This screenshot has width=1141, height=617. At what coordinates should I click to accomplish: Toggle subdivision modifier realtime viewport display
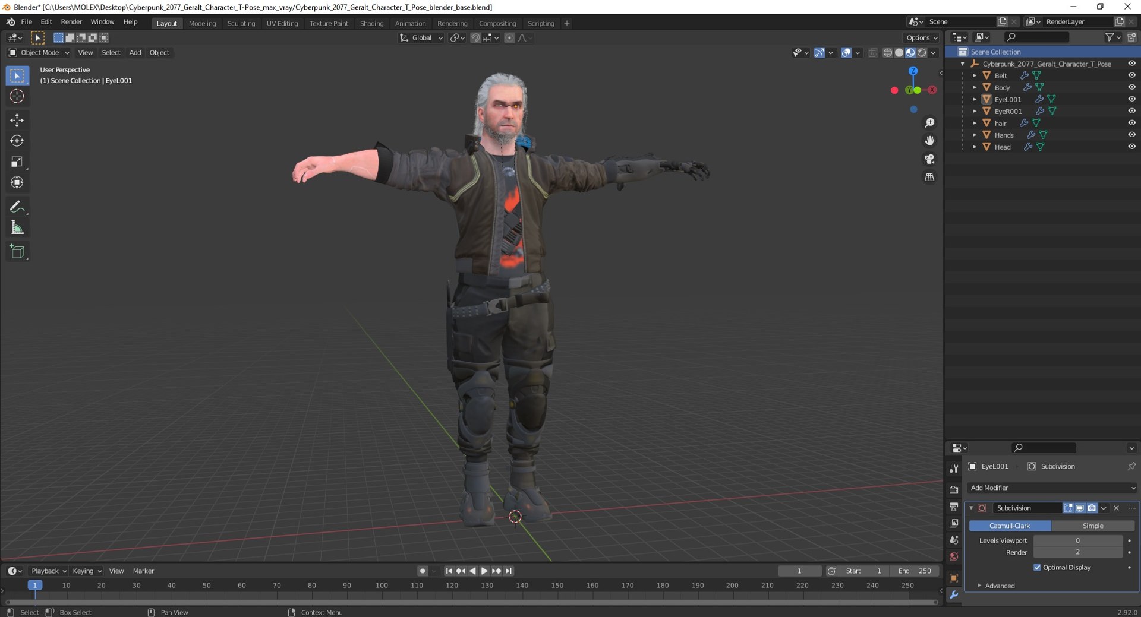pos(1080,508)
